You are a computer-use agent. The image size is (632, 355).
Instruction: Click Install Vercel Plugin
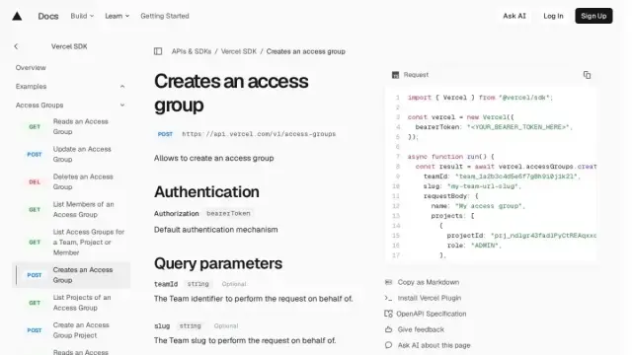coord(430,298)
